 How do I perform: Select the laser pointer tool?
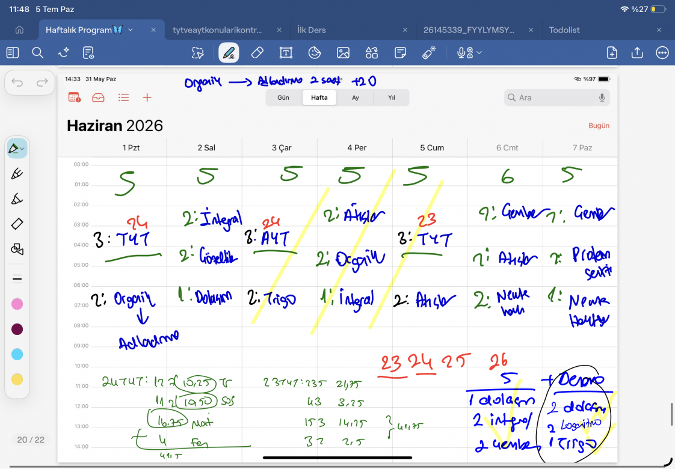click(x=429, y=53)
